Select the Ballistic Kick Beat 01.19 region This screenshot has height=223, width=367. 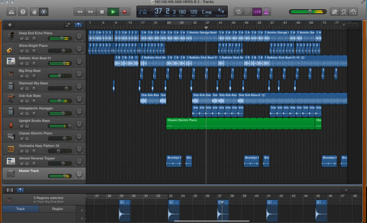(x=305, y=61)
